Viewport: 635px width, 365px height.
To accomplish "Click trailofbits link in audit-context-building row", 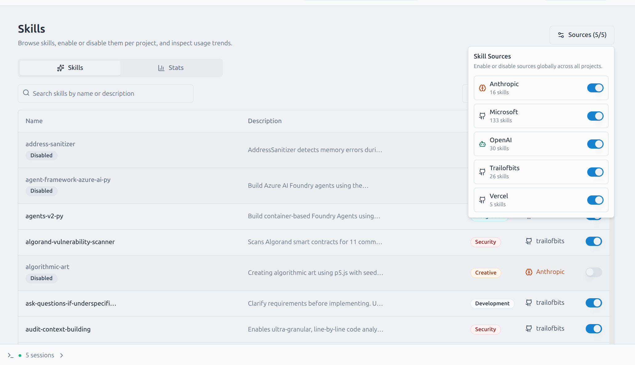I will click(550, 328).
